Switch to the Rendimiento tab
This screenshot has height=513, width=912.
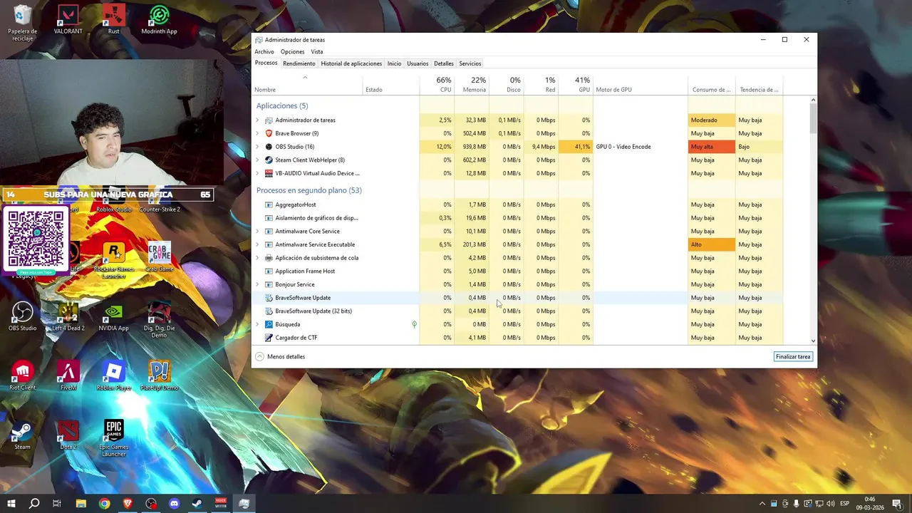pyautogui.click(x=299, y=63)
